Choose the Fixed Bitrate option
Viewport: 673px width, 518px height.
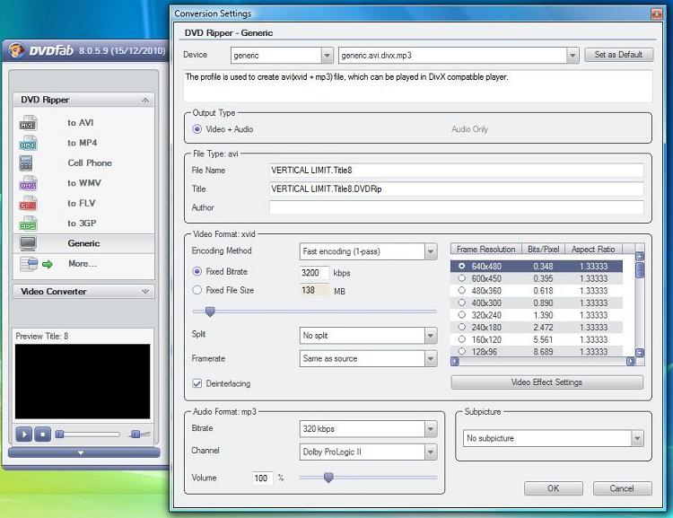click(x=197, y=271)
